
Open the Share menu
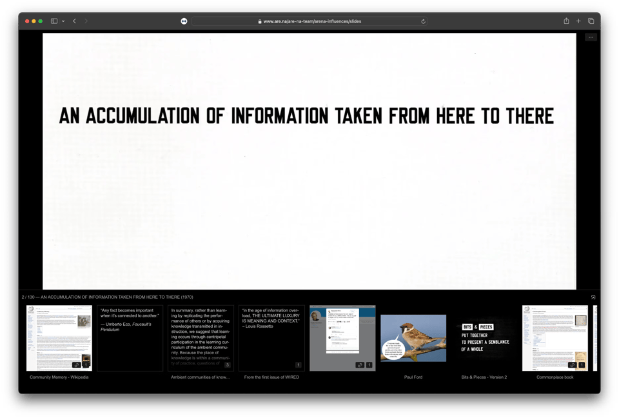click(x=566, y=21)
